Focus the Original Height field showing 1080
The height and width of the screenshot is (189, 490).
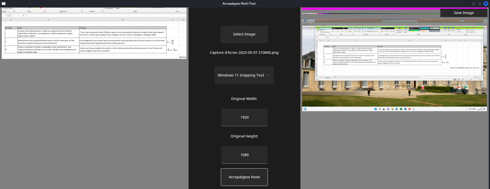(244, 155)
